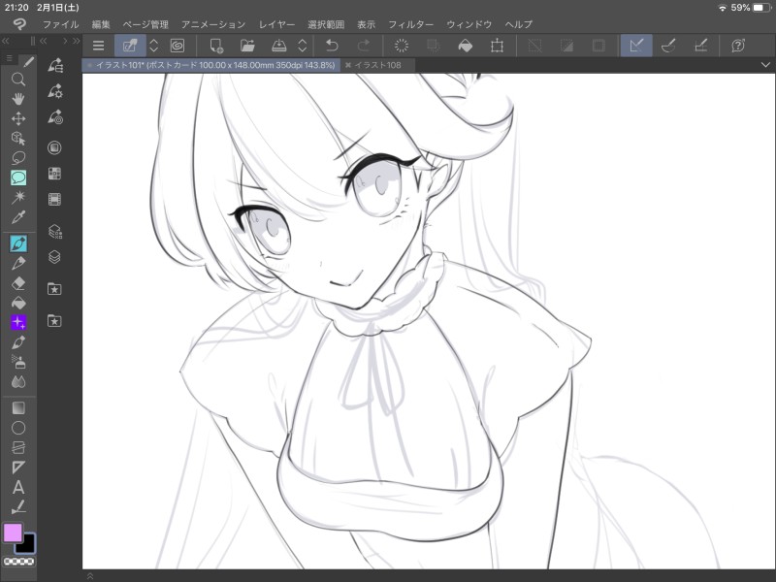
Task: Create new canvas from command bar
Action: click(216, 46)
